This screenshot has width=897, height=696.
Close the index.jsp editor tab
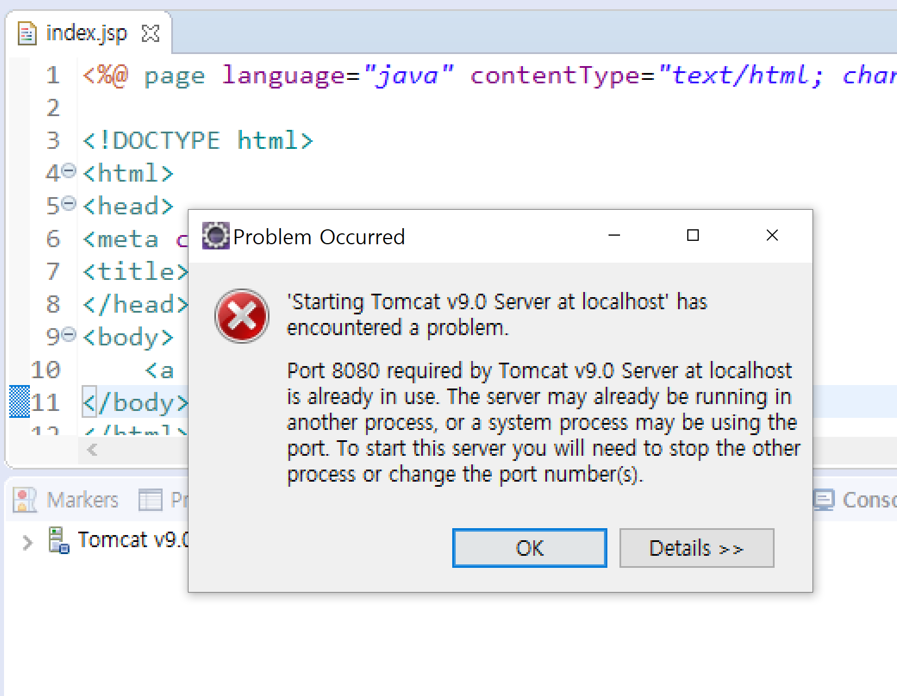[x=150, y=33]
